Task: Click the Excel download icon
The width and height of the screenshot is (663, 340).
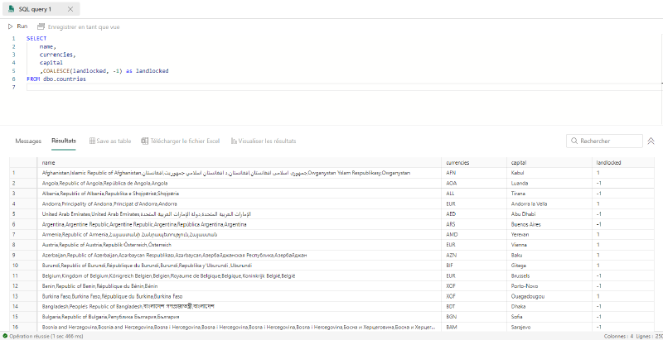Action: [144, 141]
